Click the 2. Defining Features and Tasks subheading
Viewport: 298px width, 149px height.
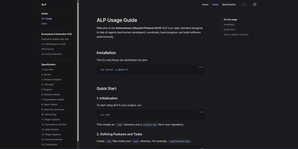click(x=119, y=134)
